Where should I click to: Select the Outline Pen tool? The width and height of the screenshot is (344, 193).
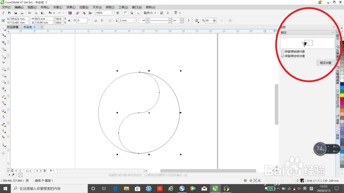coord(3,145)
